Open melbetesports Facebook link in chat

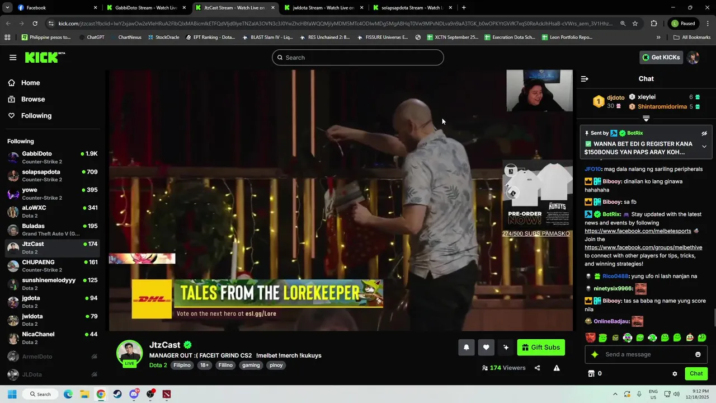[x=638, y=231]
